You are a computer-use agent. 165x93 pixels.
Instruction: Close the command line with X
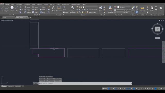(x=35, y=83)
